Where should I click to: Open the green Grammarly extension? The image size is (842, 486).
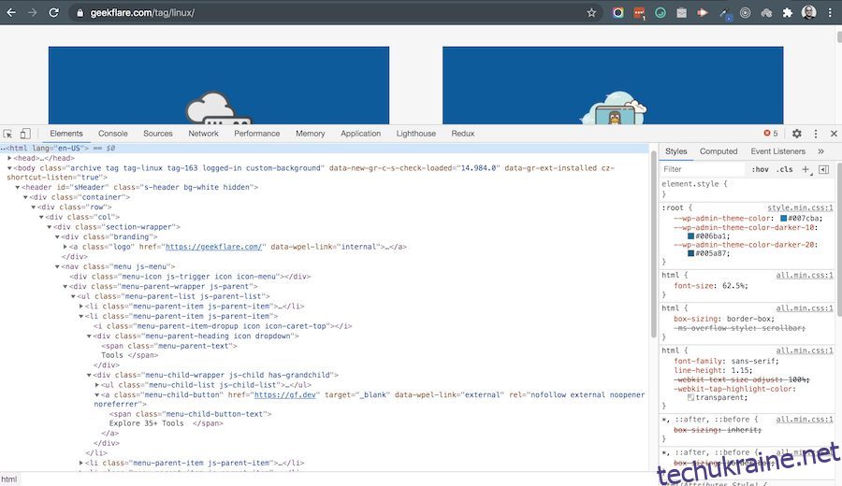pyautogui.click(x=661, y=12)
